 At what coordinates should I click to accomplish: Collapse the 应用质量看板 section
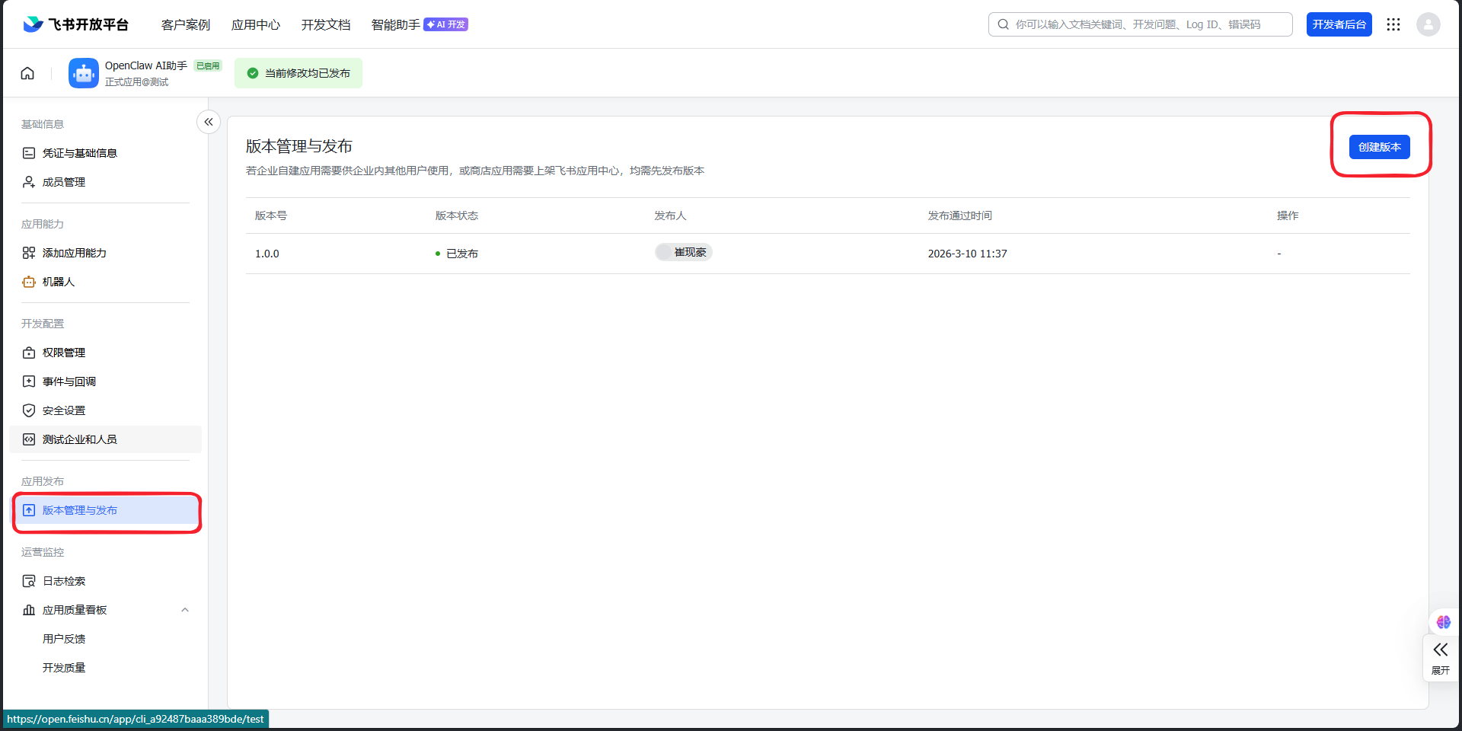pyautogui.click(x=184, y=610)
